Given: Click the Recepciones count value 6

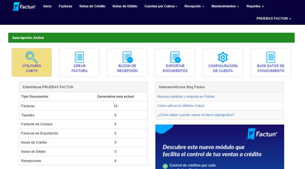Looking at the screenshot, I should (x=115, y=161).
